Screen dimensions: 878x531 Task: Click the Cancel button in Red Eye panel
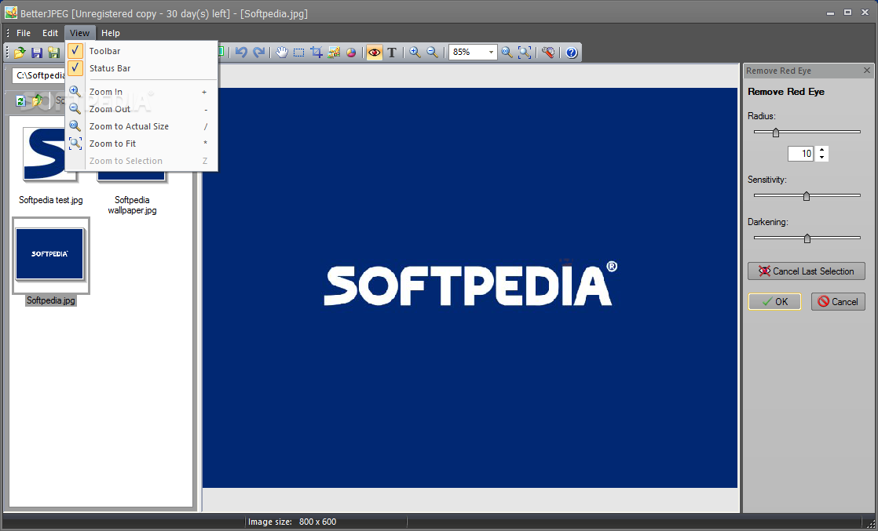click(x=838, y=302)
